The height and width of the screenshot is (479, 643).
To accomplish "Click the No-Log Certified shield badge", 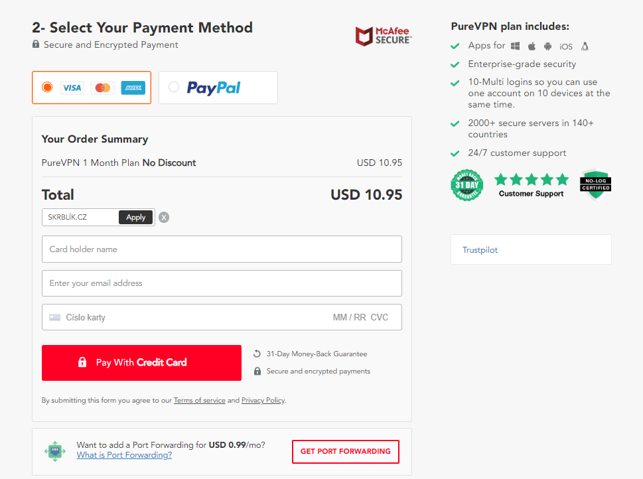I will coord(595,185).
